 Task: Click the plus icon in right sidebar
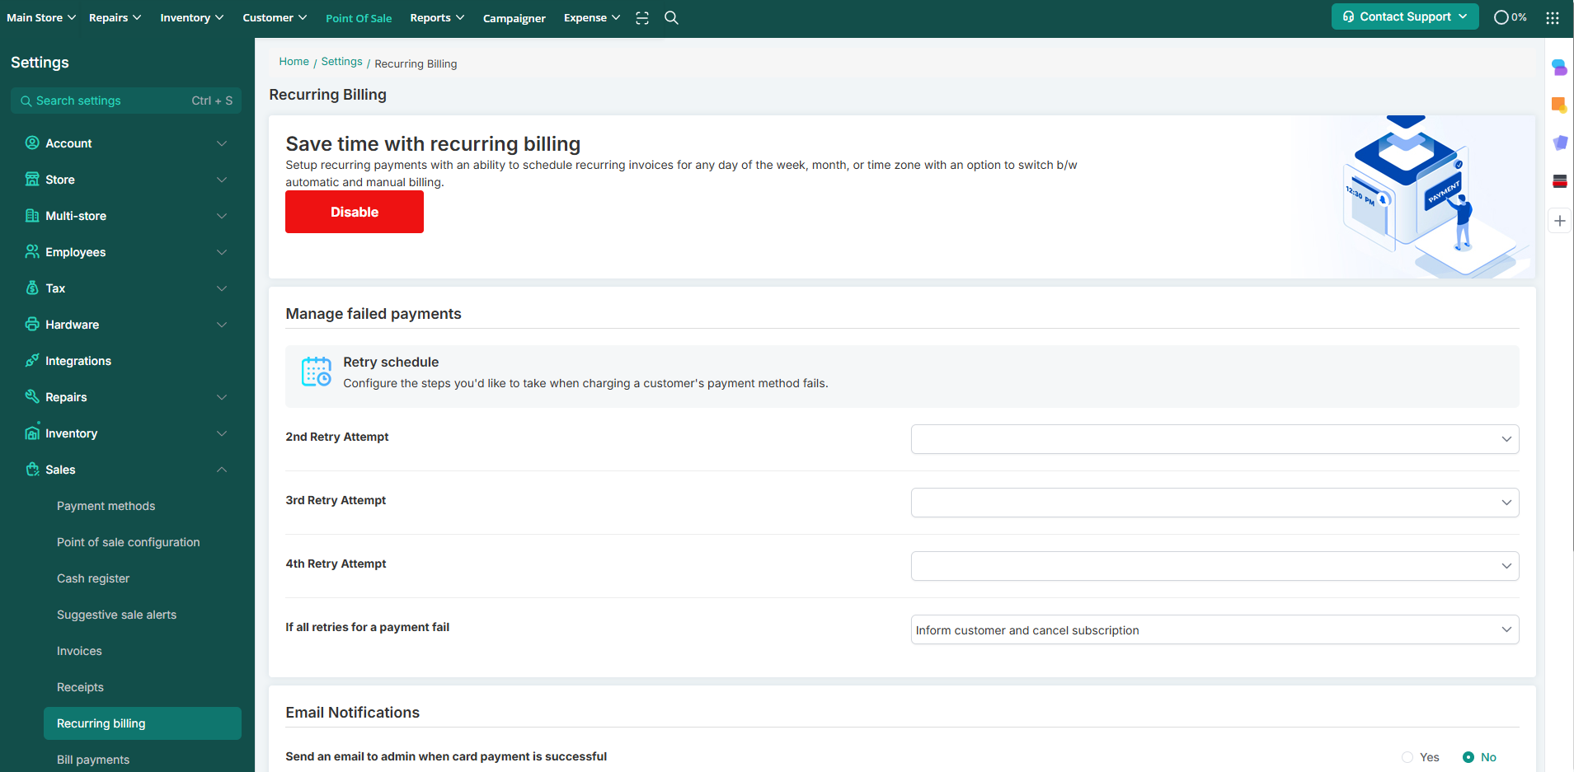(x=1559, y=221)
